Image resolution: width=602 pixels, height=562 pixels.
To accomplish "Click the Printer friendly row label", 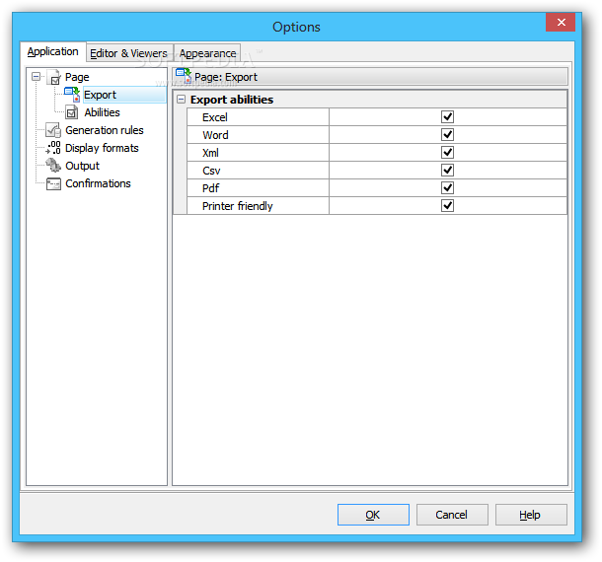I will [x=237, y=206].
